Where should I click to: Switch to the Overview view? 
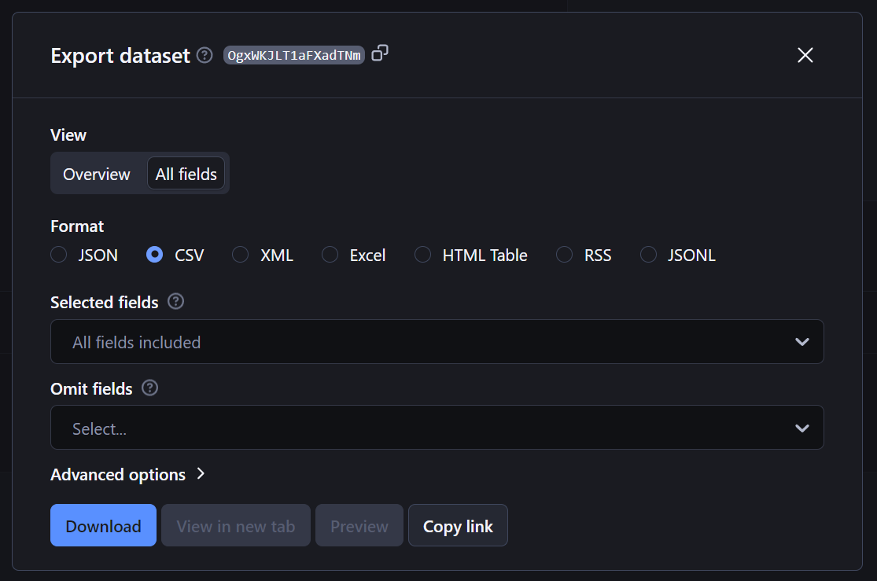click(x=96, y=173)
